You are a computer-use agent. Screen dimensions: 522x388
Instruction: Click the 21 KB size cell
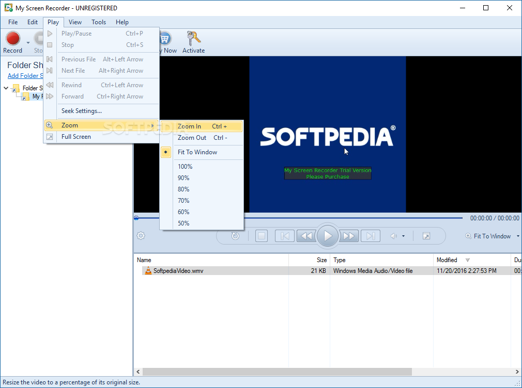(x=318, y=271)
